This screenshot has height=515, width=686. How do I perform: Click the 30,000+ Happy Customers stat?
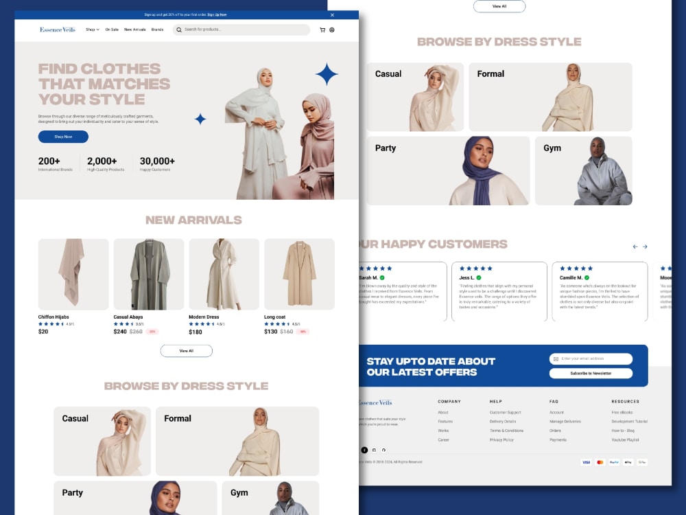[157, 164]
